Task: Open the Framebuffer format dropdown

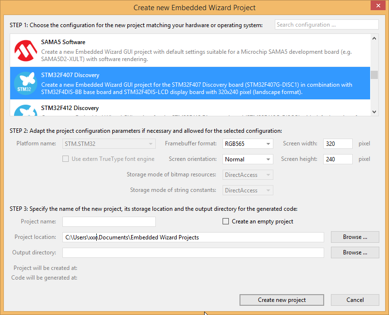Action: tap(248, 144)
